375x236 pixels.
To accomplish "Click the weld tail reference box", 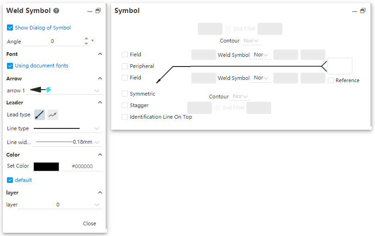I will [x=340, y=66].
